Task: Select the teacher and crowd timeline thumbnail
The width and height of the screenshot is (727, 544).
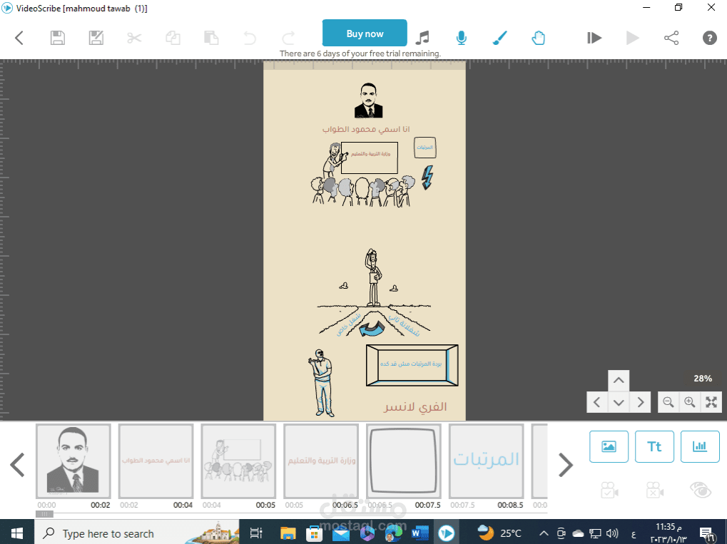Action: [238, 461]
